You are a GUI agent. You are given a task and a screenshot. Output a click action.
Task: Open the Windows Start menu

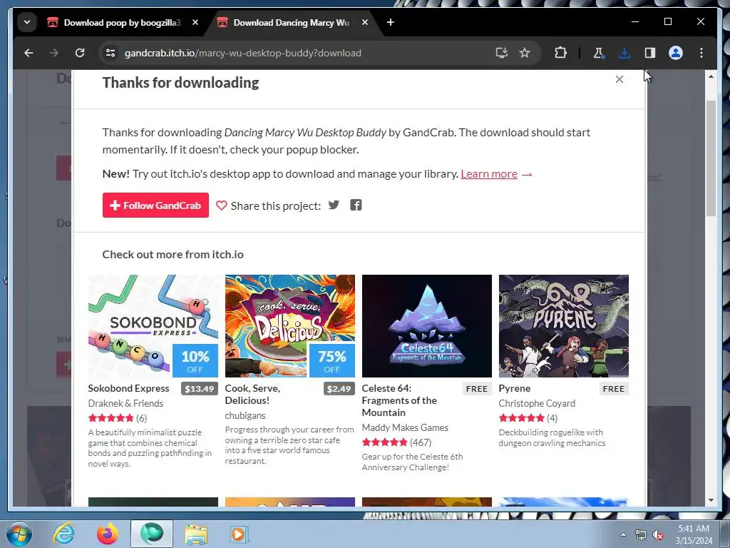tap(19, 534)
